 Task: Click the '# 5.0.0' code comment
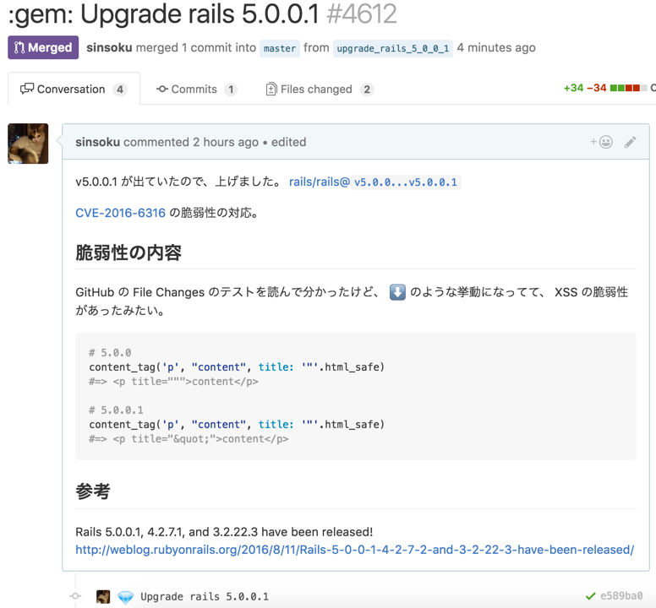click(x=110, y=353)
